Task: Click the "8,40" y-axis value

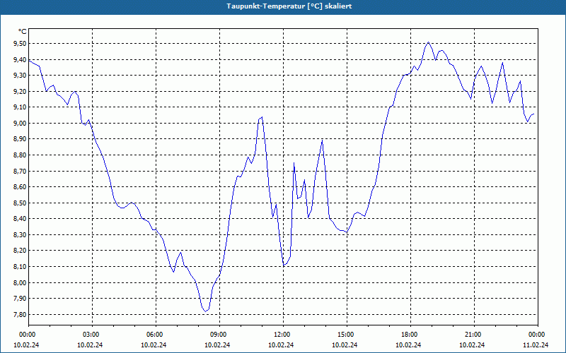Action: point(21,219)
